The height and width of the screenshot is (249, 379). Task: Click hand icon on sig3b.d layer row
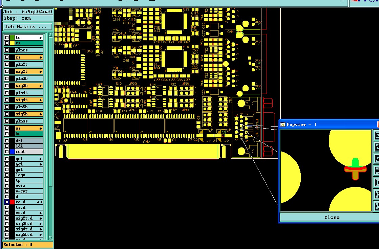click(x=41, y=224)
